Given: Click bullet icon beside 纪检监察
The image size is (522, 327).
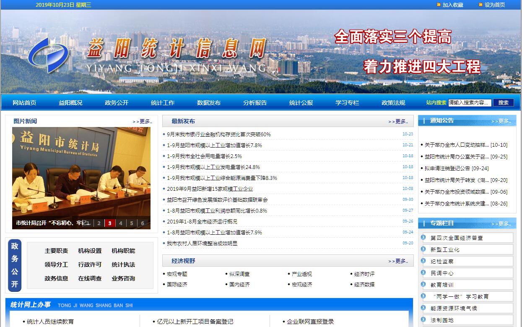Looking at the screenshot, I should point(423,261).
